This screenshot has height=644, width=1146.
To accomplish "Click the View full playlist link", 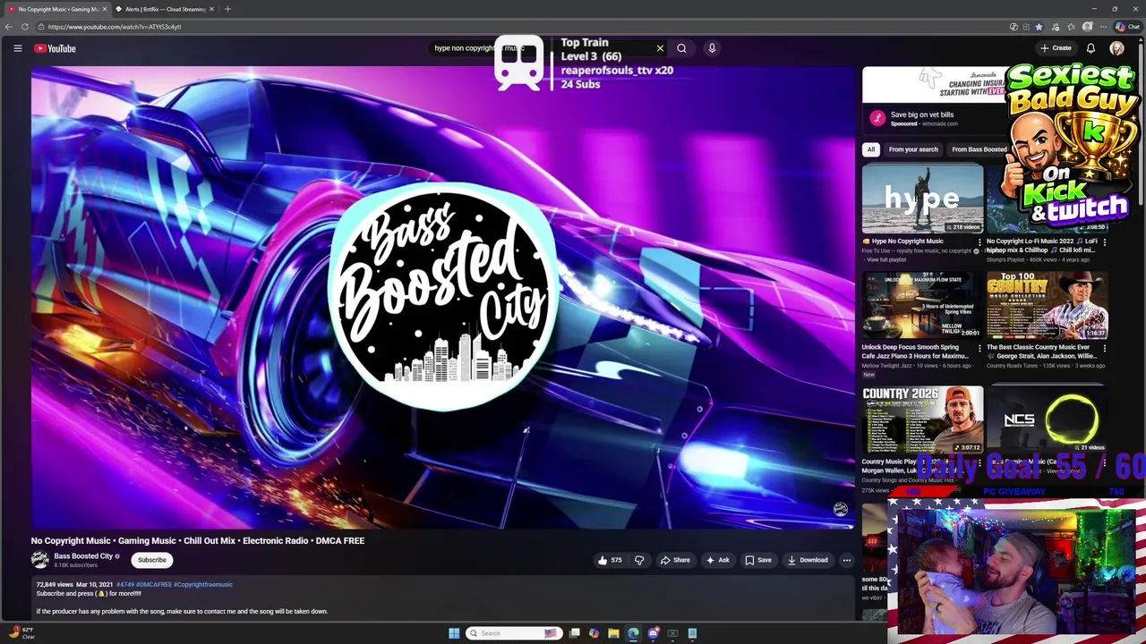I will pos(886,259).
